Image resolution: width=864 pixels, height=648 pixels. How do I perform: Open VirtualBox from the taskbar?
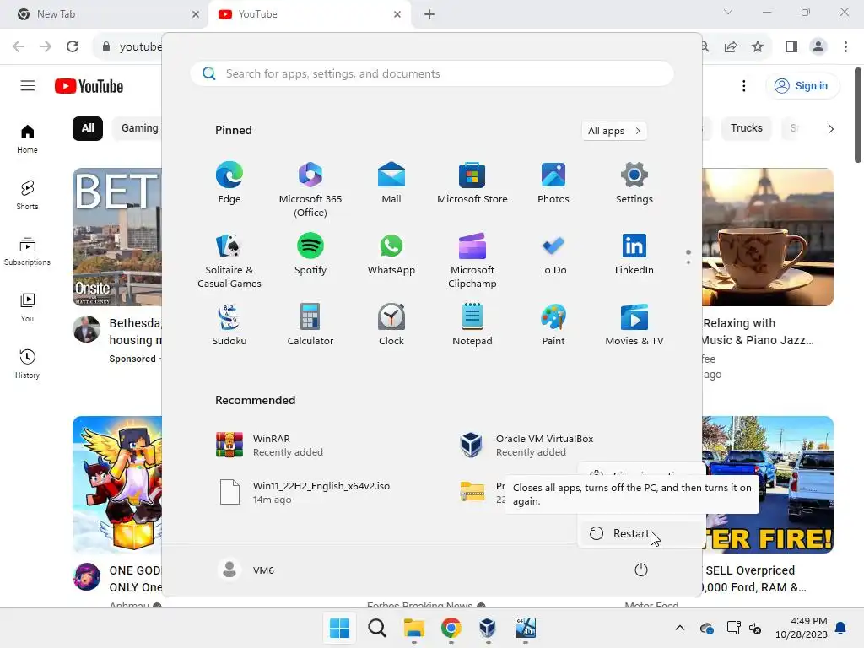click(x=488, y=628)
